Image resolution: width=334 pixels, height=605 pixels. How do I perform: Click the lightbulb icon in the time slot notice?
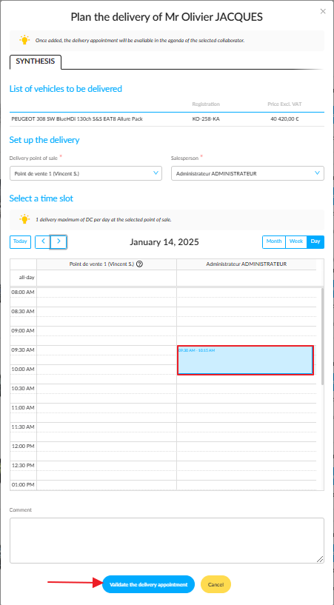pos(24,219)
